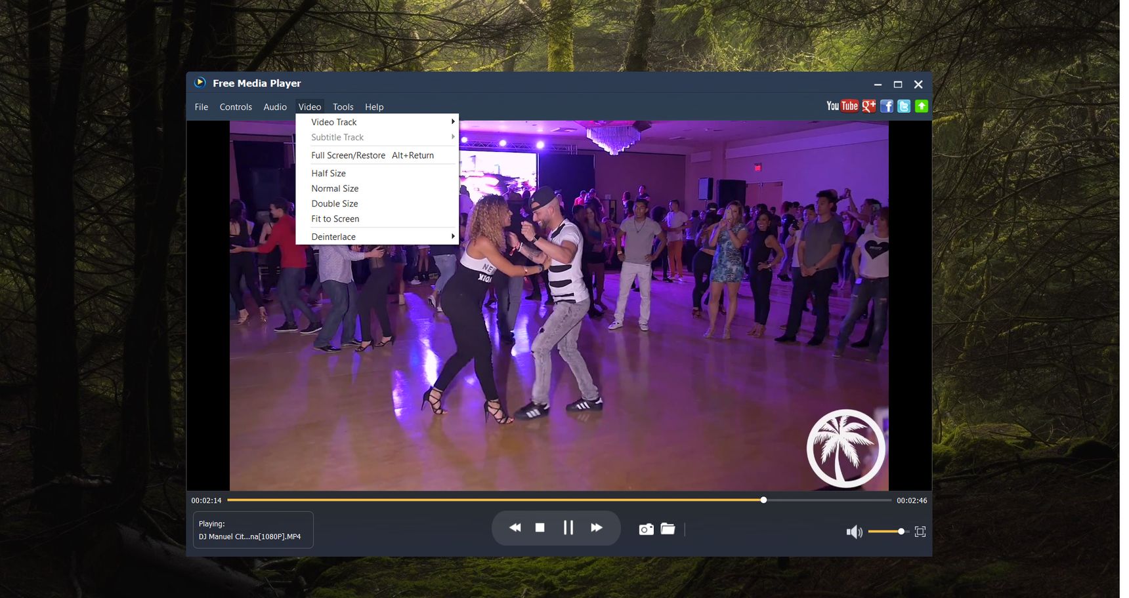Select Double Size video option
The width and height of the screenshot is (1129, 598).
tap(377, 203)
